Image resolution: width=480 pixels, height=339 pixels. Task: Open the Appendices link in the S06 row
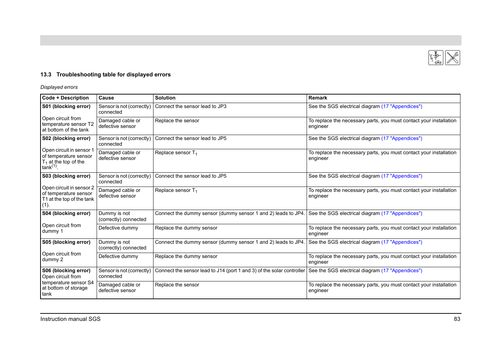point(402,270)
